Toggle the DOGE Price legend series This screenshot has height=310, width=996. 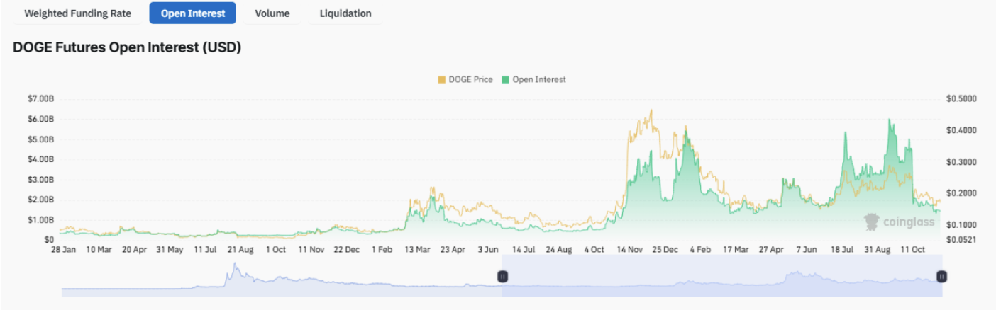[x=465, y=80]
